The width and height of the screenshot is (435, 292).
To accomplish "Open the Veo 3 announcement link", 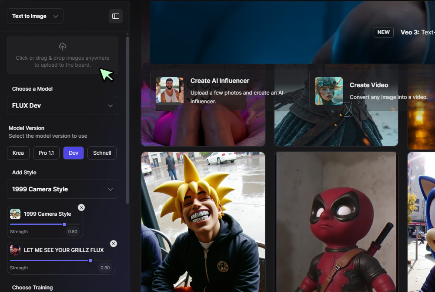I will coord(417,32).
